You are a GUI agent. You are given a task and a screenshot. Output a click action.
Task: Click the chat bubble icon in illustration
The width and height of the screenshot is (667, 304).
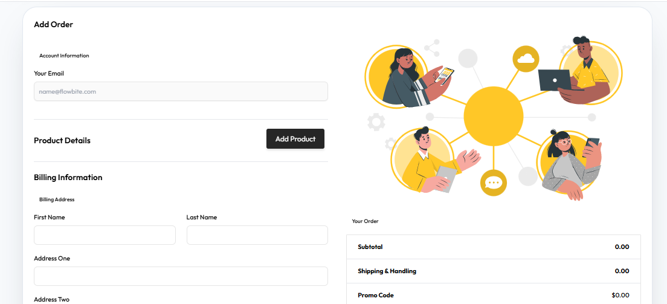(x=494, y=183)
